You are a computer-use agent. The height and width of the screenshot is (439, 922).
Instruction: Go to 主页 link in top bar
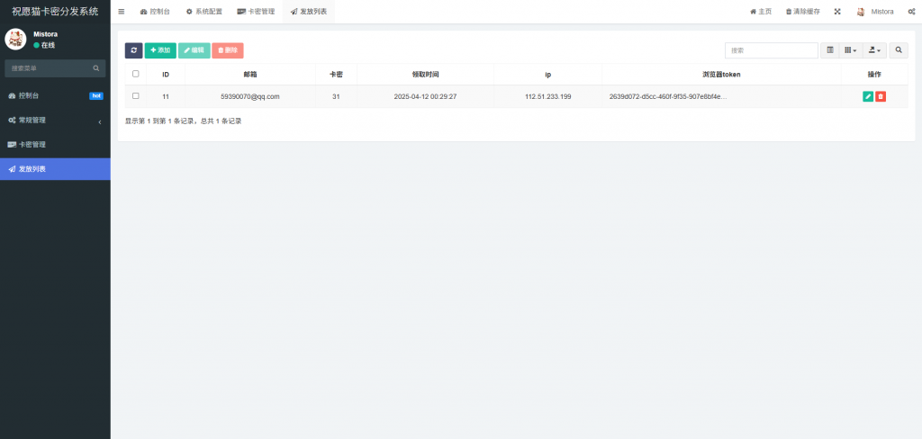[760, 12]
